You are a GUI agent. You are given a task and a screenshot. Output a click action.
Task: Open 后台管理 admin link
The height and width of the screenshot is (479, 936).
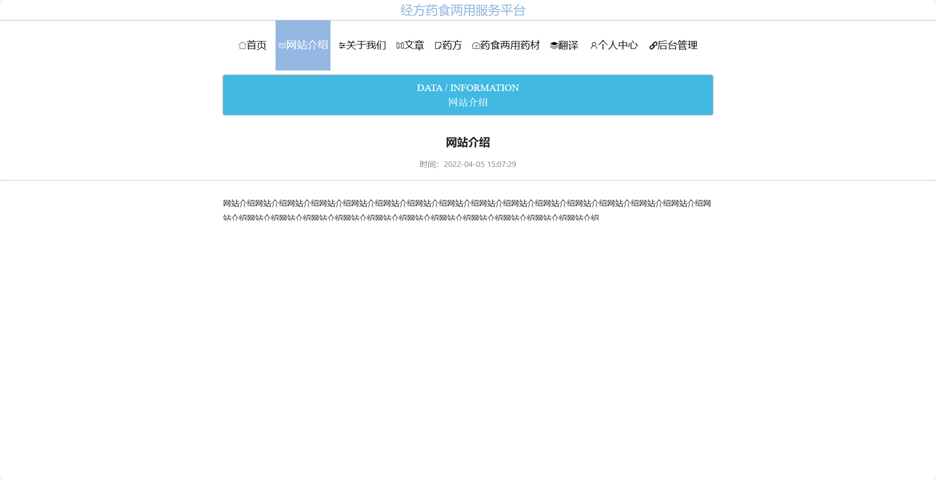[x=673, y=45]
